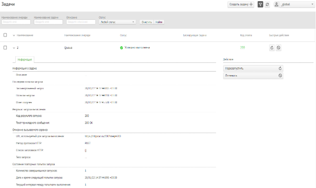The height and width of the screenshot is (188, 316).
Task: Click the 'Состояние повторных попыток запуска' heading
Action: tap(34, 164)
